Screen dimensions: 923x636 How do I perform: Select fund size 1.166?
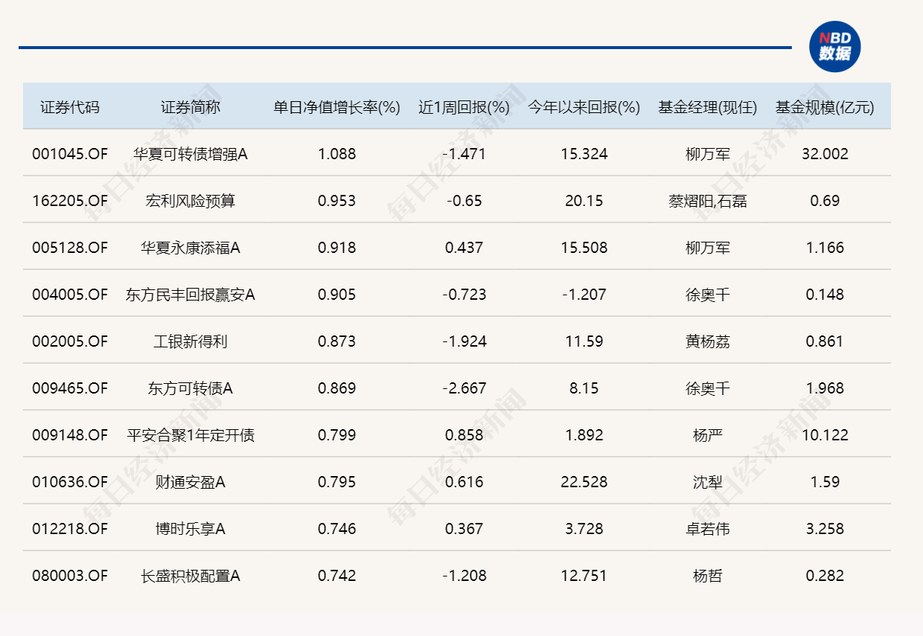[825, 248]
